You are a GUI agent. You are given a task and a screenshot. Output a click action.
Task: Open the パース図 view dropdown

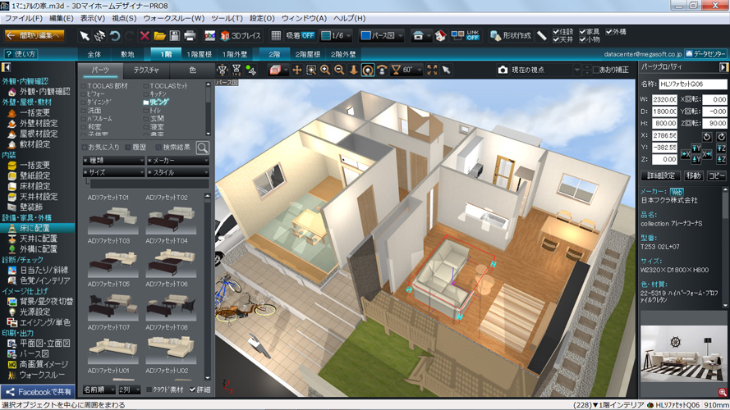coord(382,36)
